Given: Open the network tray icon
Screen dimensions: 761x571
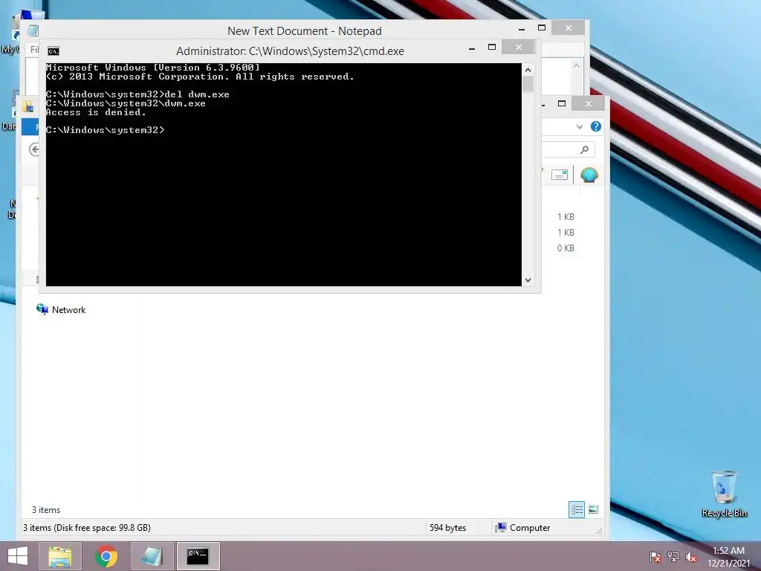Looking at the screenshot, I should click(673, 557).
